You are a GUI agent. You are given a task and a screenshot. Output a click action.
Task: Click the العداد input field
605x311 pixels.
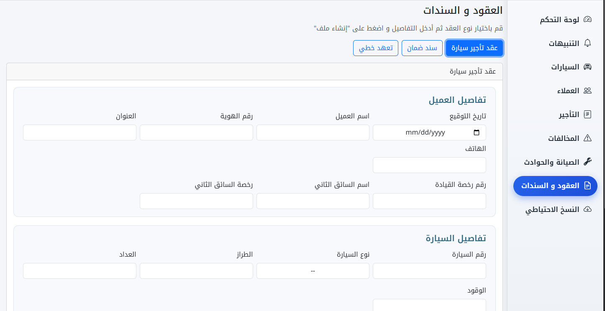click(x=79, y=271)
